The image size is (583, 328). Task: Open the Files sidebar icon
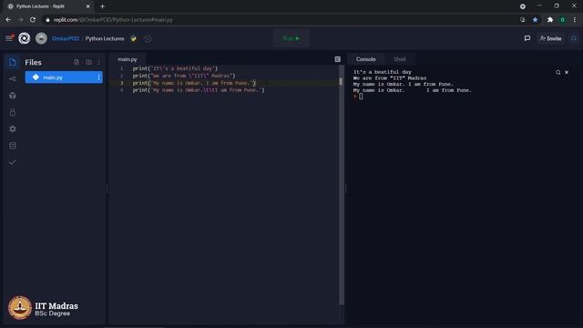click(x=12, y=62)
